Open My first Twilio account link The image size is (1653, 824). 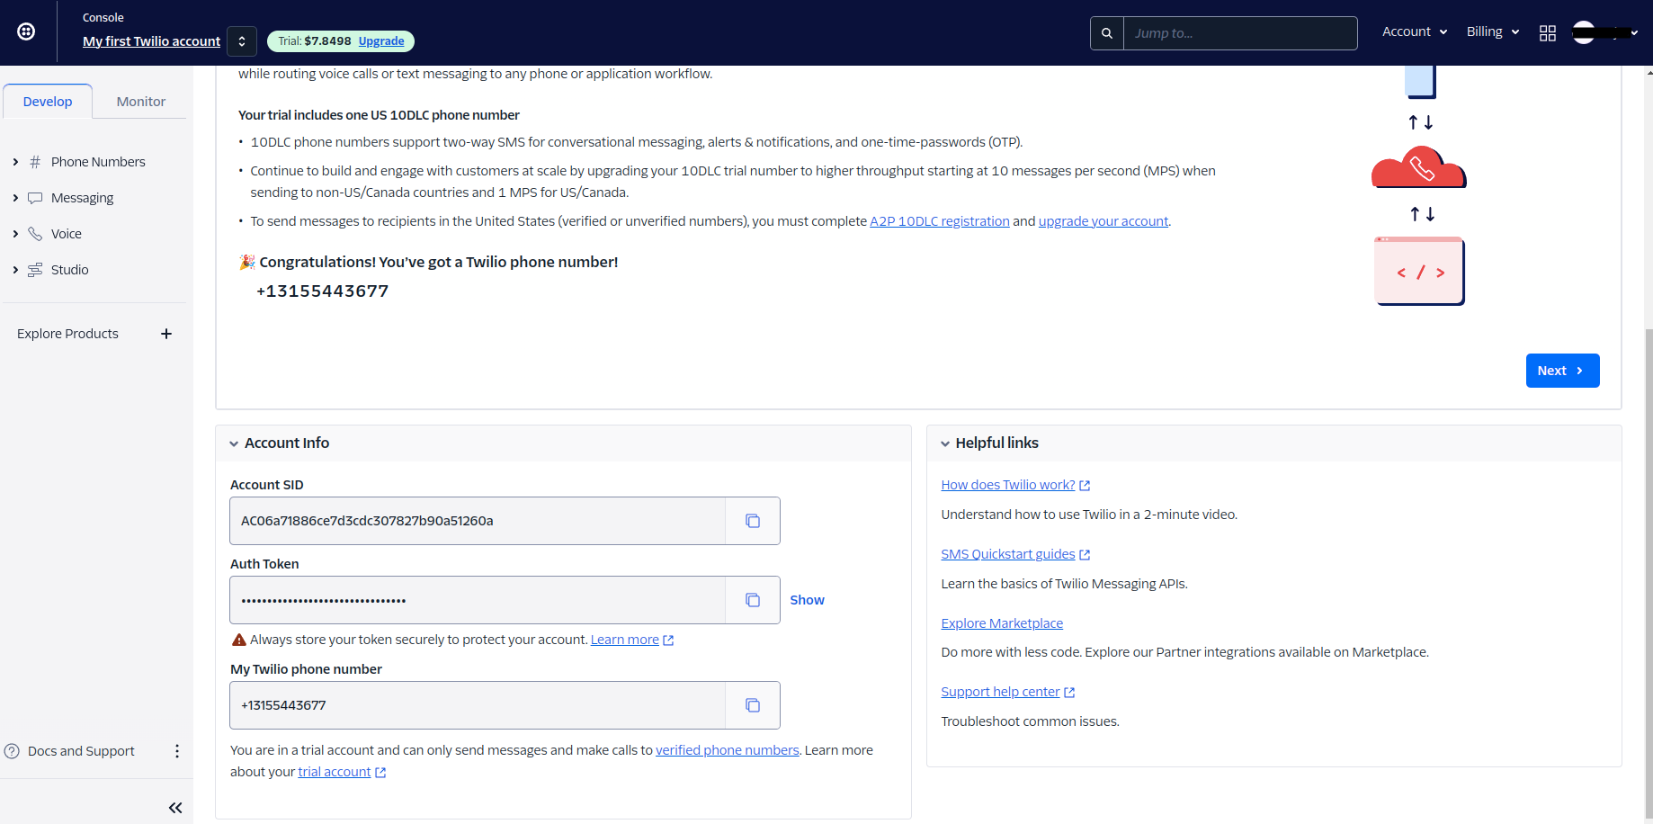(x=151, y=41)
